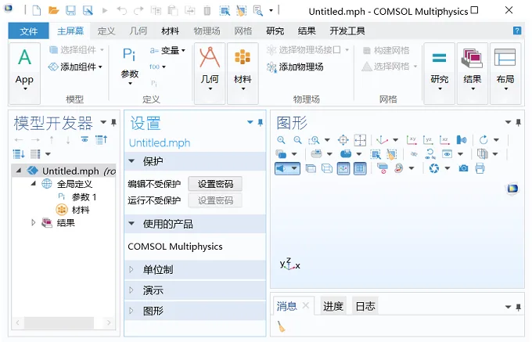Expand the 结果 tree node arrow
The width and height of the screenshot is (532, 342).
(x=33, y=223)
